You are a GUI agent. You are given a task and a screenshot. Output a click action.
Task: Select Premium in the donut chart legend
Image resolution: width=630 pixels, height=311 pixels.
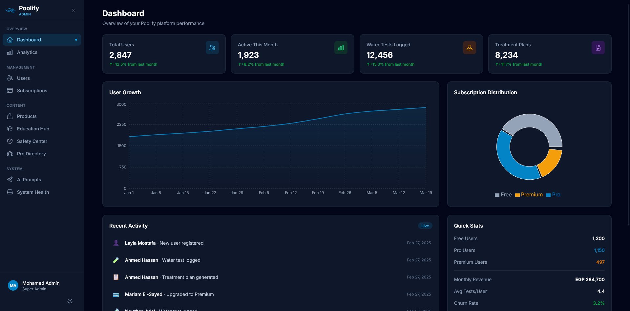click(x=529, y=194)
